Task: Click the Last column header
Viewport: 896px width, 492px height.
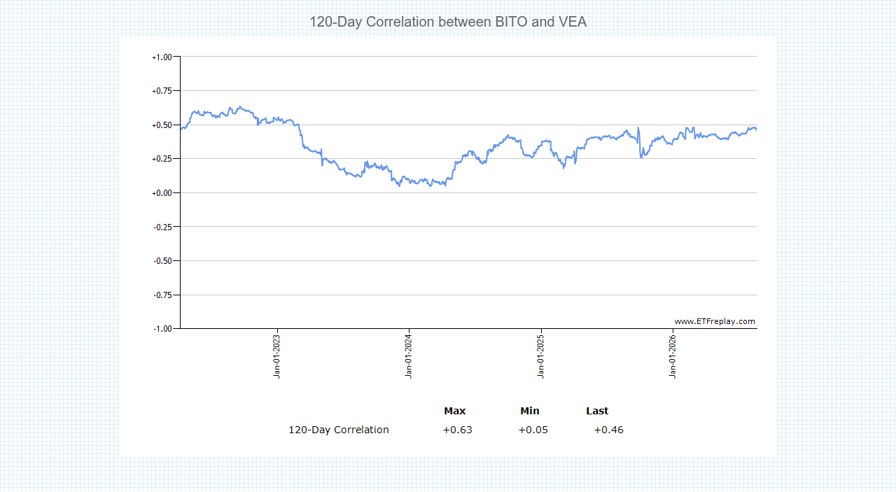Action: tap(597, 411)
